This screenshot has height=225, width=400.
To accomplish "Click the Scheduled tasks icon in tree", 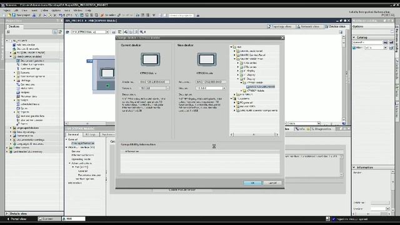I will pos(18,104).
